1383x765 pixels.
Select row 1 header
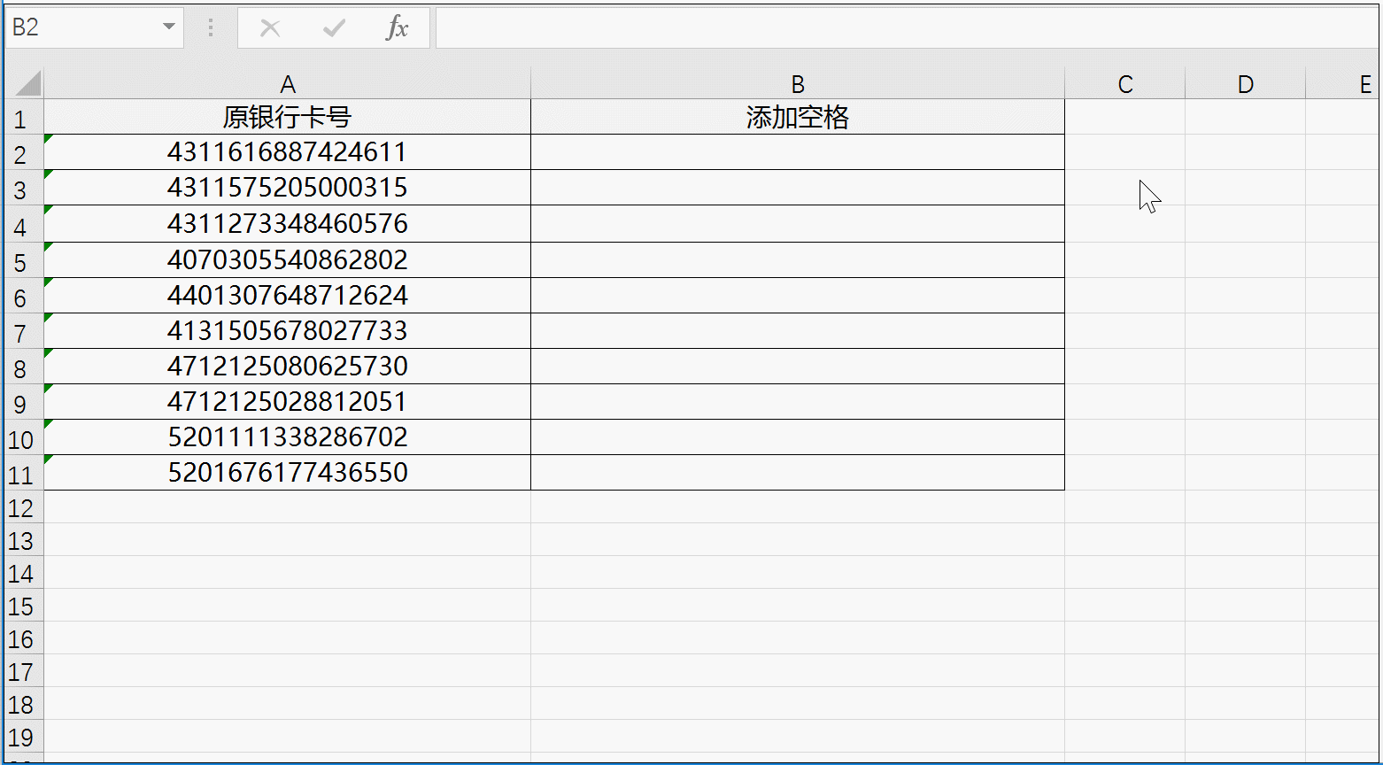point(21,119)
